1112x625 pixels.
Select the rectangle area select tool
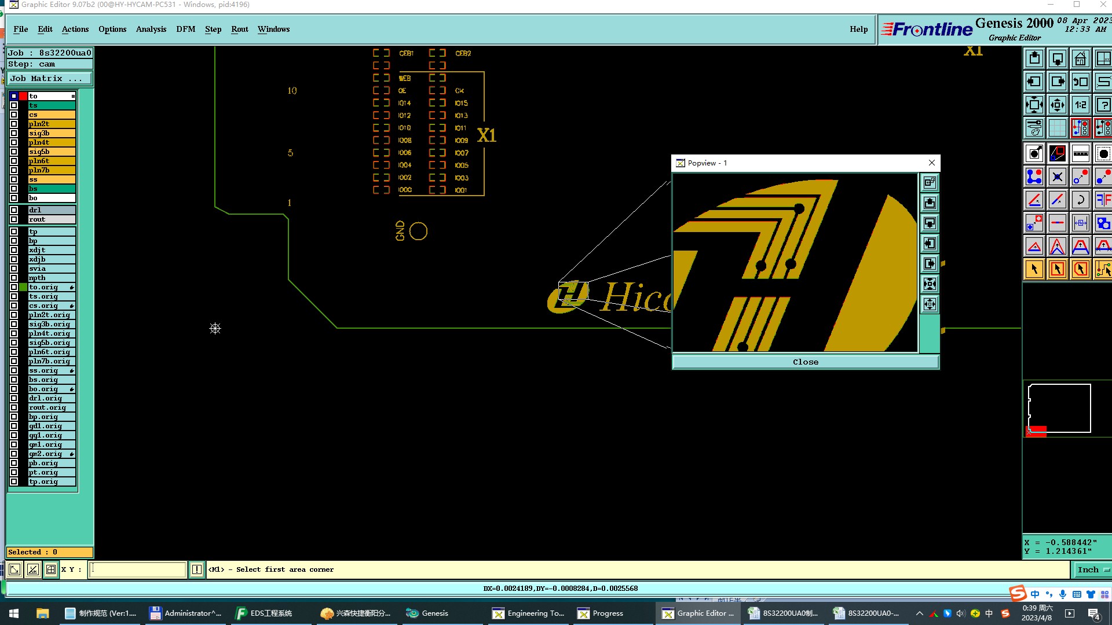click(x=1058, y=269)
